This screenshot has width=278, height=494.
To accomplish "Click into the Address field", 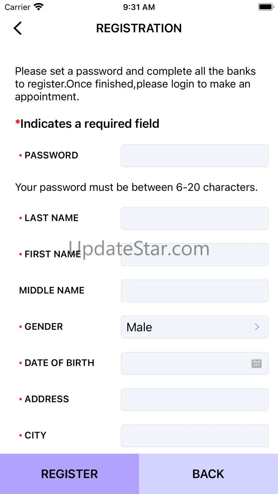I will 194,399.
